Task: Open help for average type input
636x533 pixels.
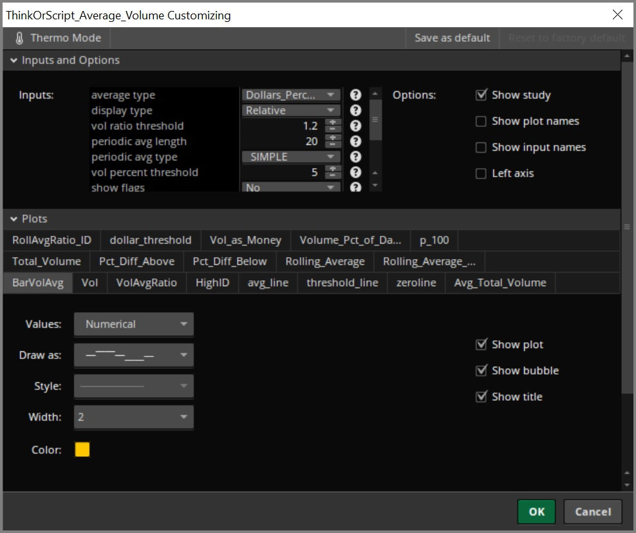Action: pyautogui.click(x=355, y=95)
